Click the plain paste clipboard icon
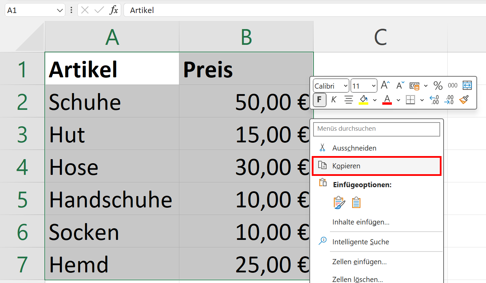486x283 pixels. coord(356,203)
